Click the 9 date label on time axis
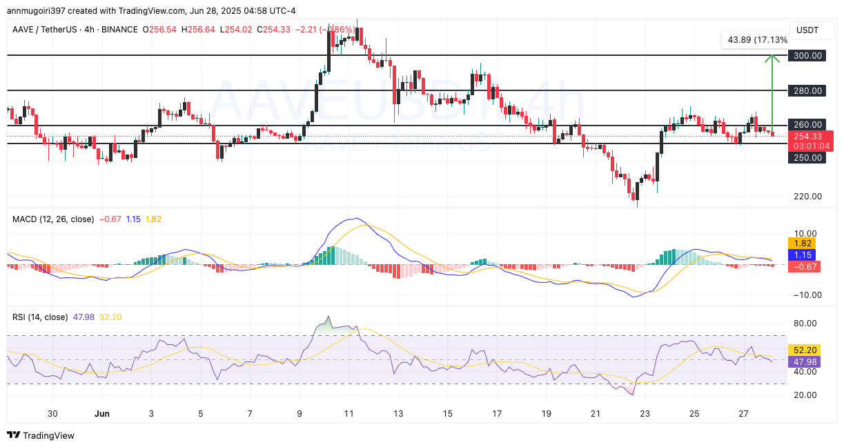Image resolution: width=844 pixels, height=447 pixels. click(x=300, y=413)
